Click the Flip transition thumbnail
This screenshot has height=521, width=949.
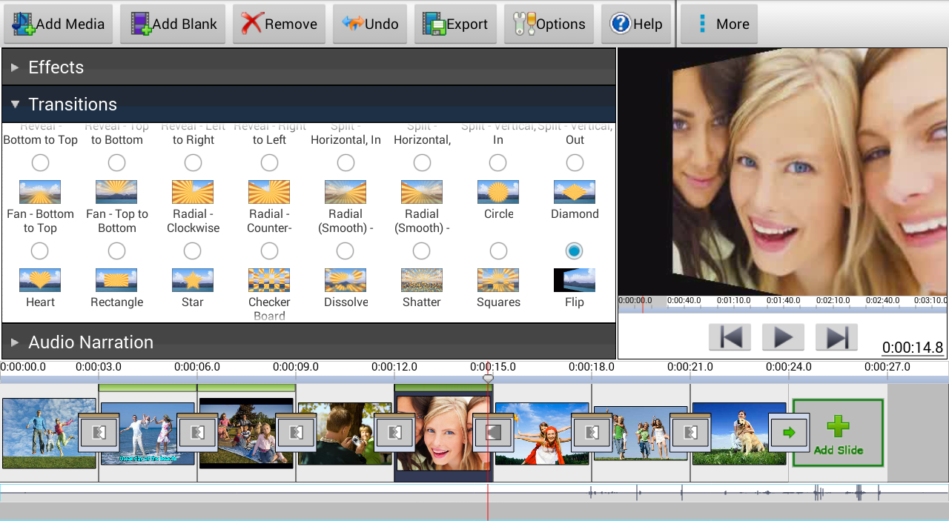click(x=574, y=280)
